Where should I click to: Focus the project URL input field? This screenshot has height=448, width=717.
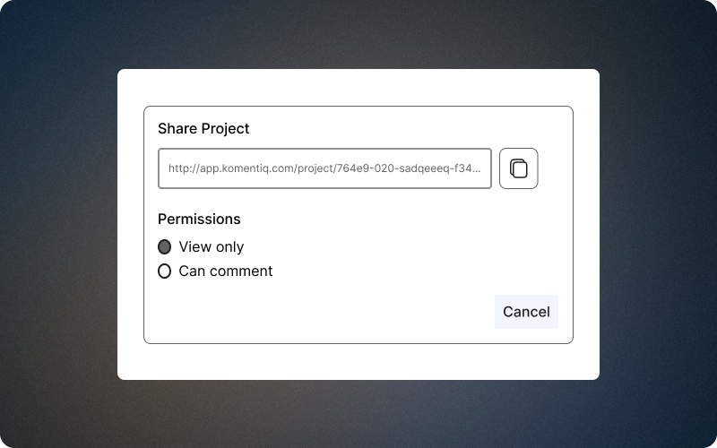click(x=324, y=168)
